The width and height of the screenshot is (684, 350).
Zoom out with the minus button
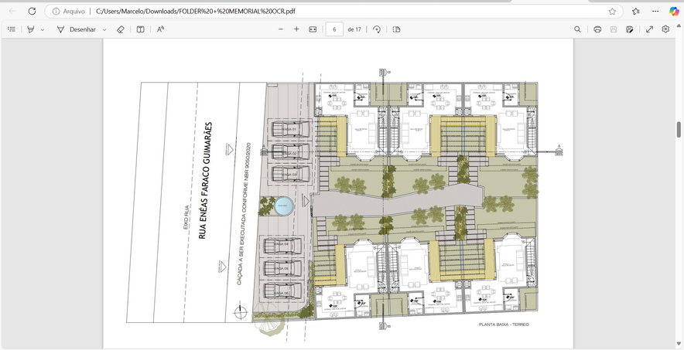[281, 29]
